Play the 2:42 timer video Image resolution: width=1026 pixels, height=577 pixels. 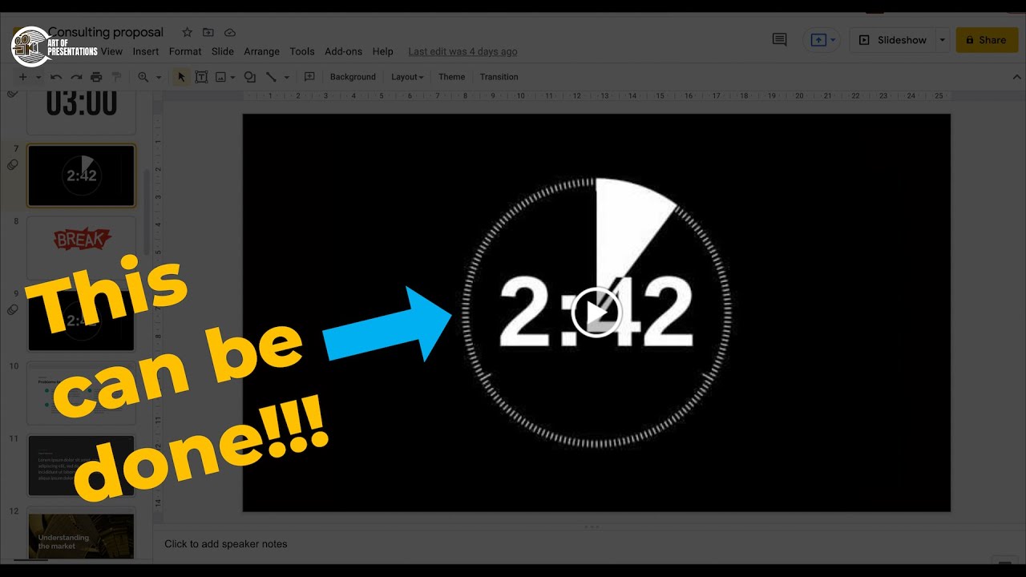596,313
